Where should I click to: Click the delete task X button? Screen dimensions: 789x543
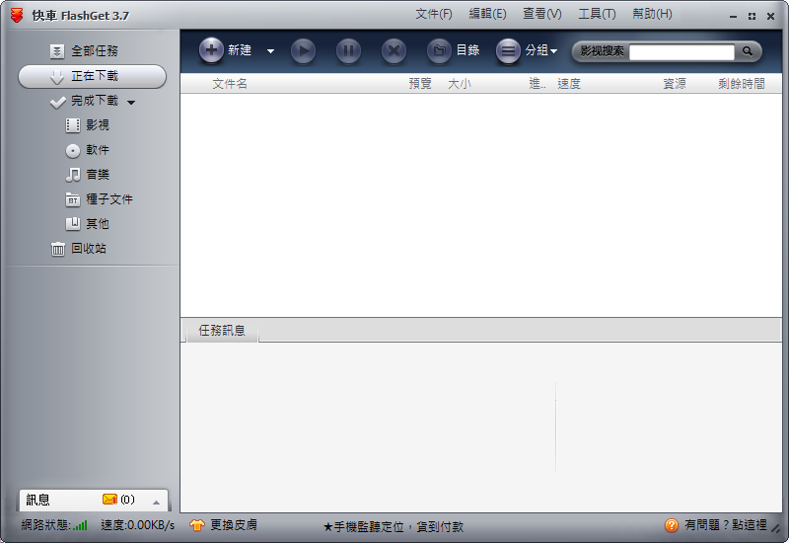(394, 50)
